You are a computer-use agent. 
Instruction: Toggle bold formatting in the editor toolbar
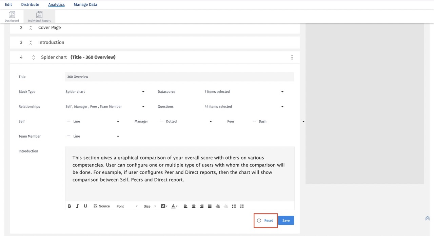(69, 206)
